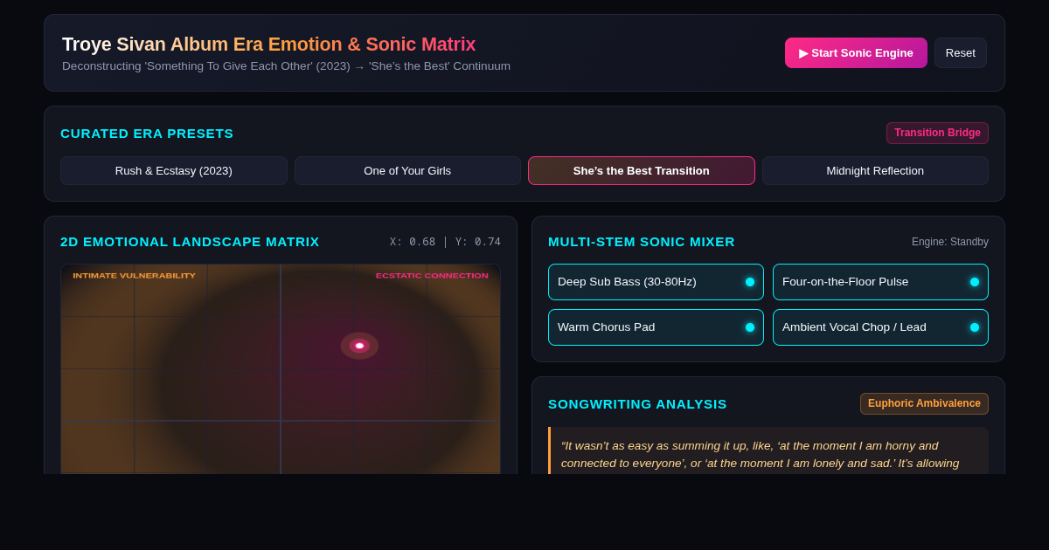Select Midnight Reflection preset

[x=875, y=170]
